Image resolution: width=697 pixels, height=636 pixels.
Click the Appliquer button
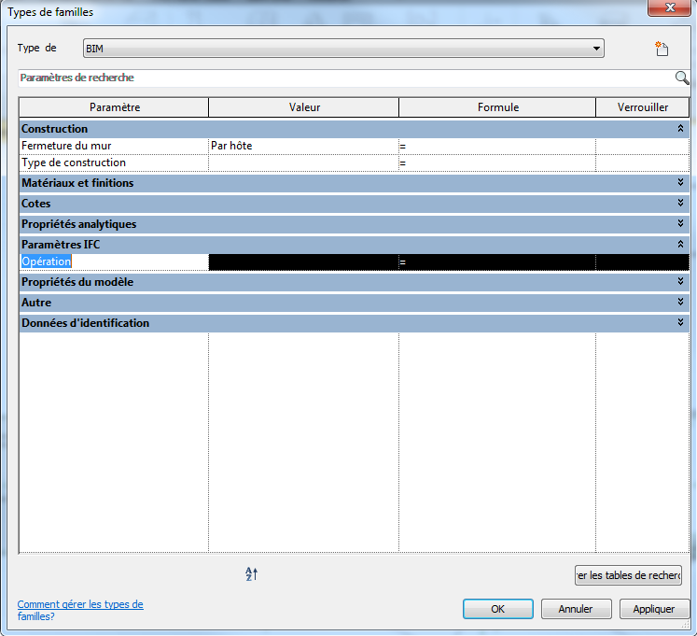pyautogui.click(x=654, y=609)
